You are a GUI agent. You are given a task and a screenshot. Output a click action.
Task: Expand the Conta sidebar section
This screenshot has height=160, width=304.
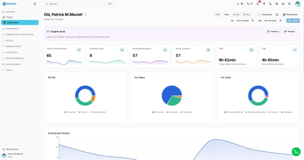point(20,70)
